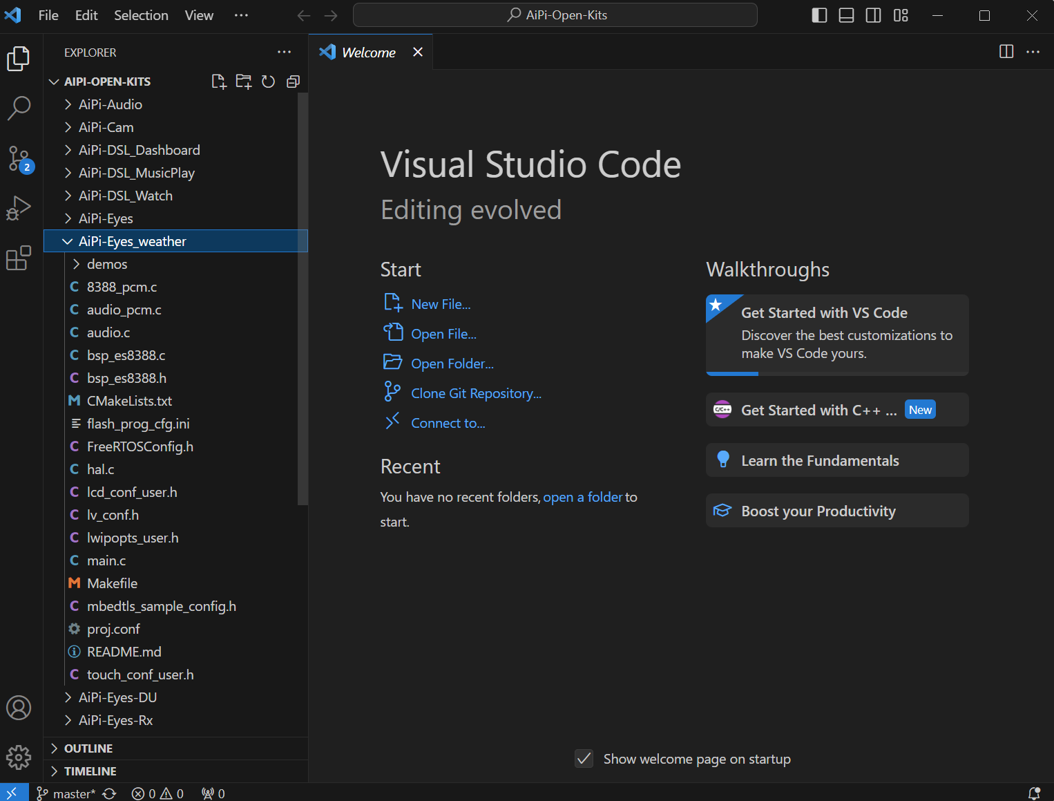Expand the demos subfolder
Screen dimensions: 1054x801
pyautogui.click(x=175, y=264)
